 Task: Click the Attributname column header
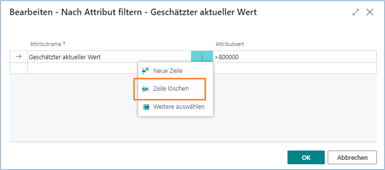[x=45, y=44]
